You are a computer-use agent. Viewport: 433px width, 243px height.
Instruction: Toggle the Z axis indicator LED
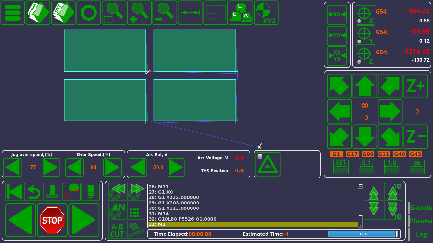359,61
